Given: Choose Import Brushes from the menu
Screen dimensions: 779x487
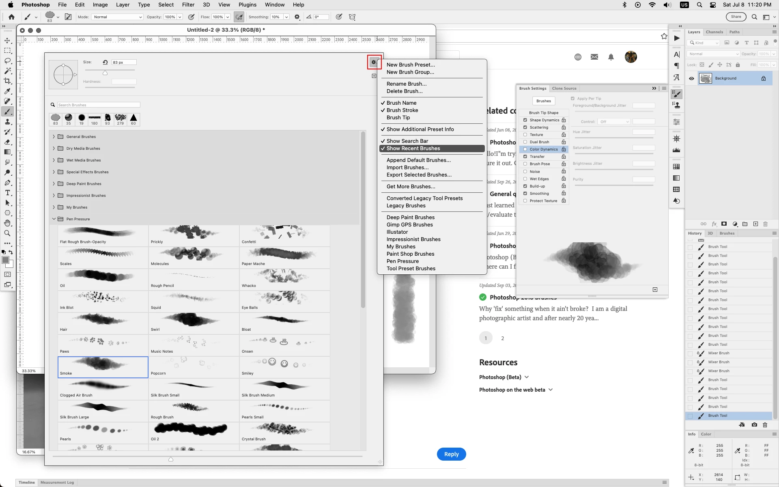Looking at the screenshot, I should 407,168.
